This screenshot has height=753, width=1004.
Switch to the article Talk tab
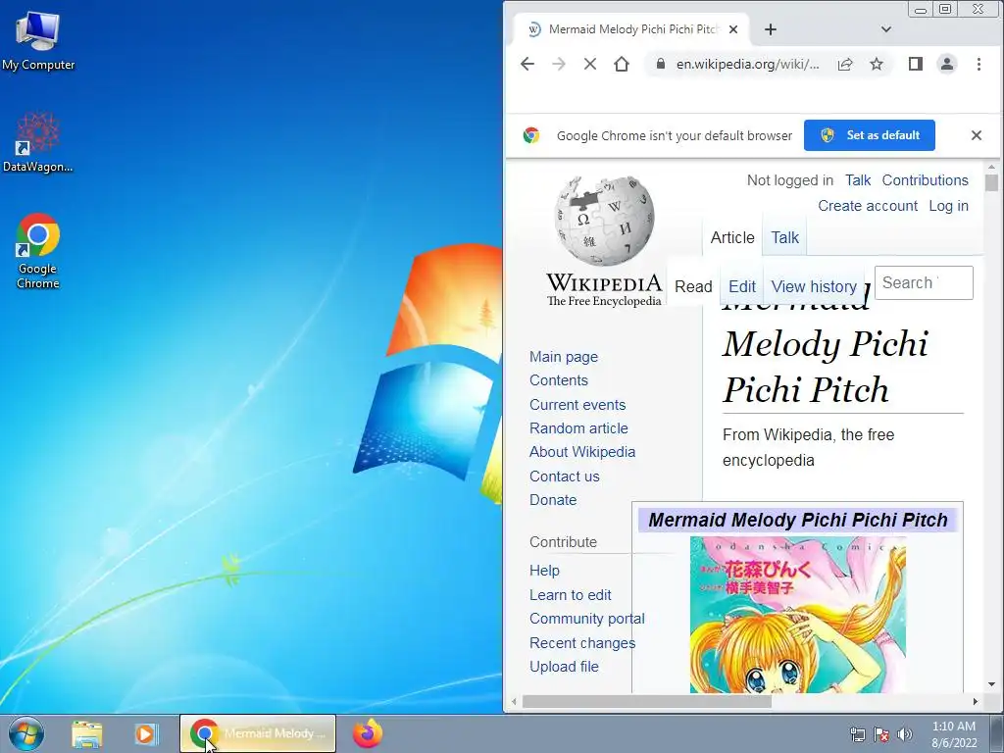784,237
